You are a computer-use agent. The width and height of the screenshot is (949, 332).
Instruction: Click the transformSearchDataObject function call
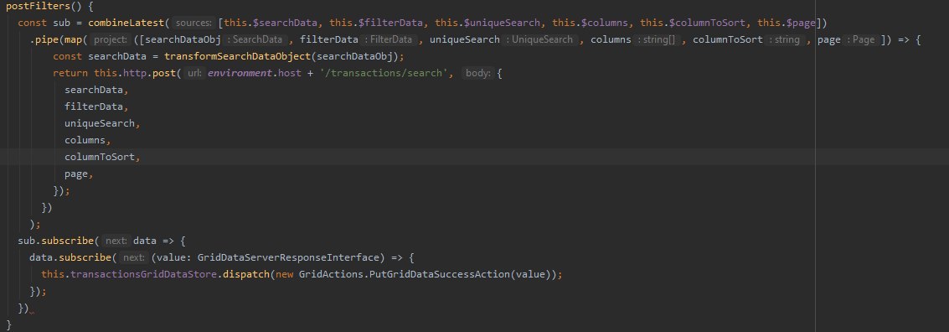tap(238, 56)
